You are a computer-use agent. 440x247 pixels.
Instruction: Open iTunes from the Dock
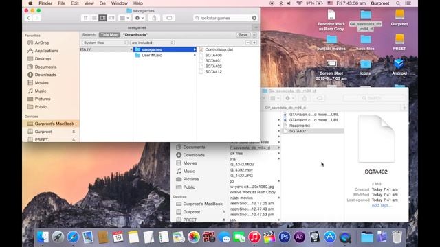point(254,237)
